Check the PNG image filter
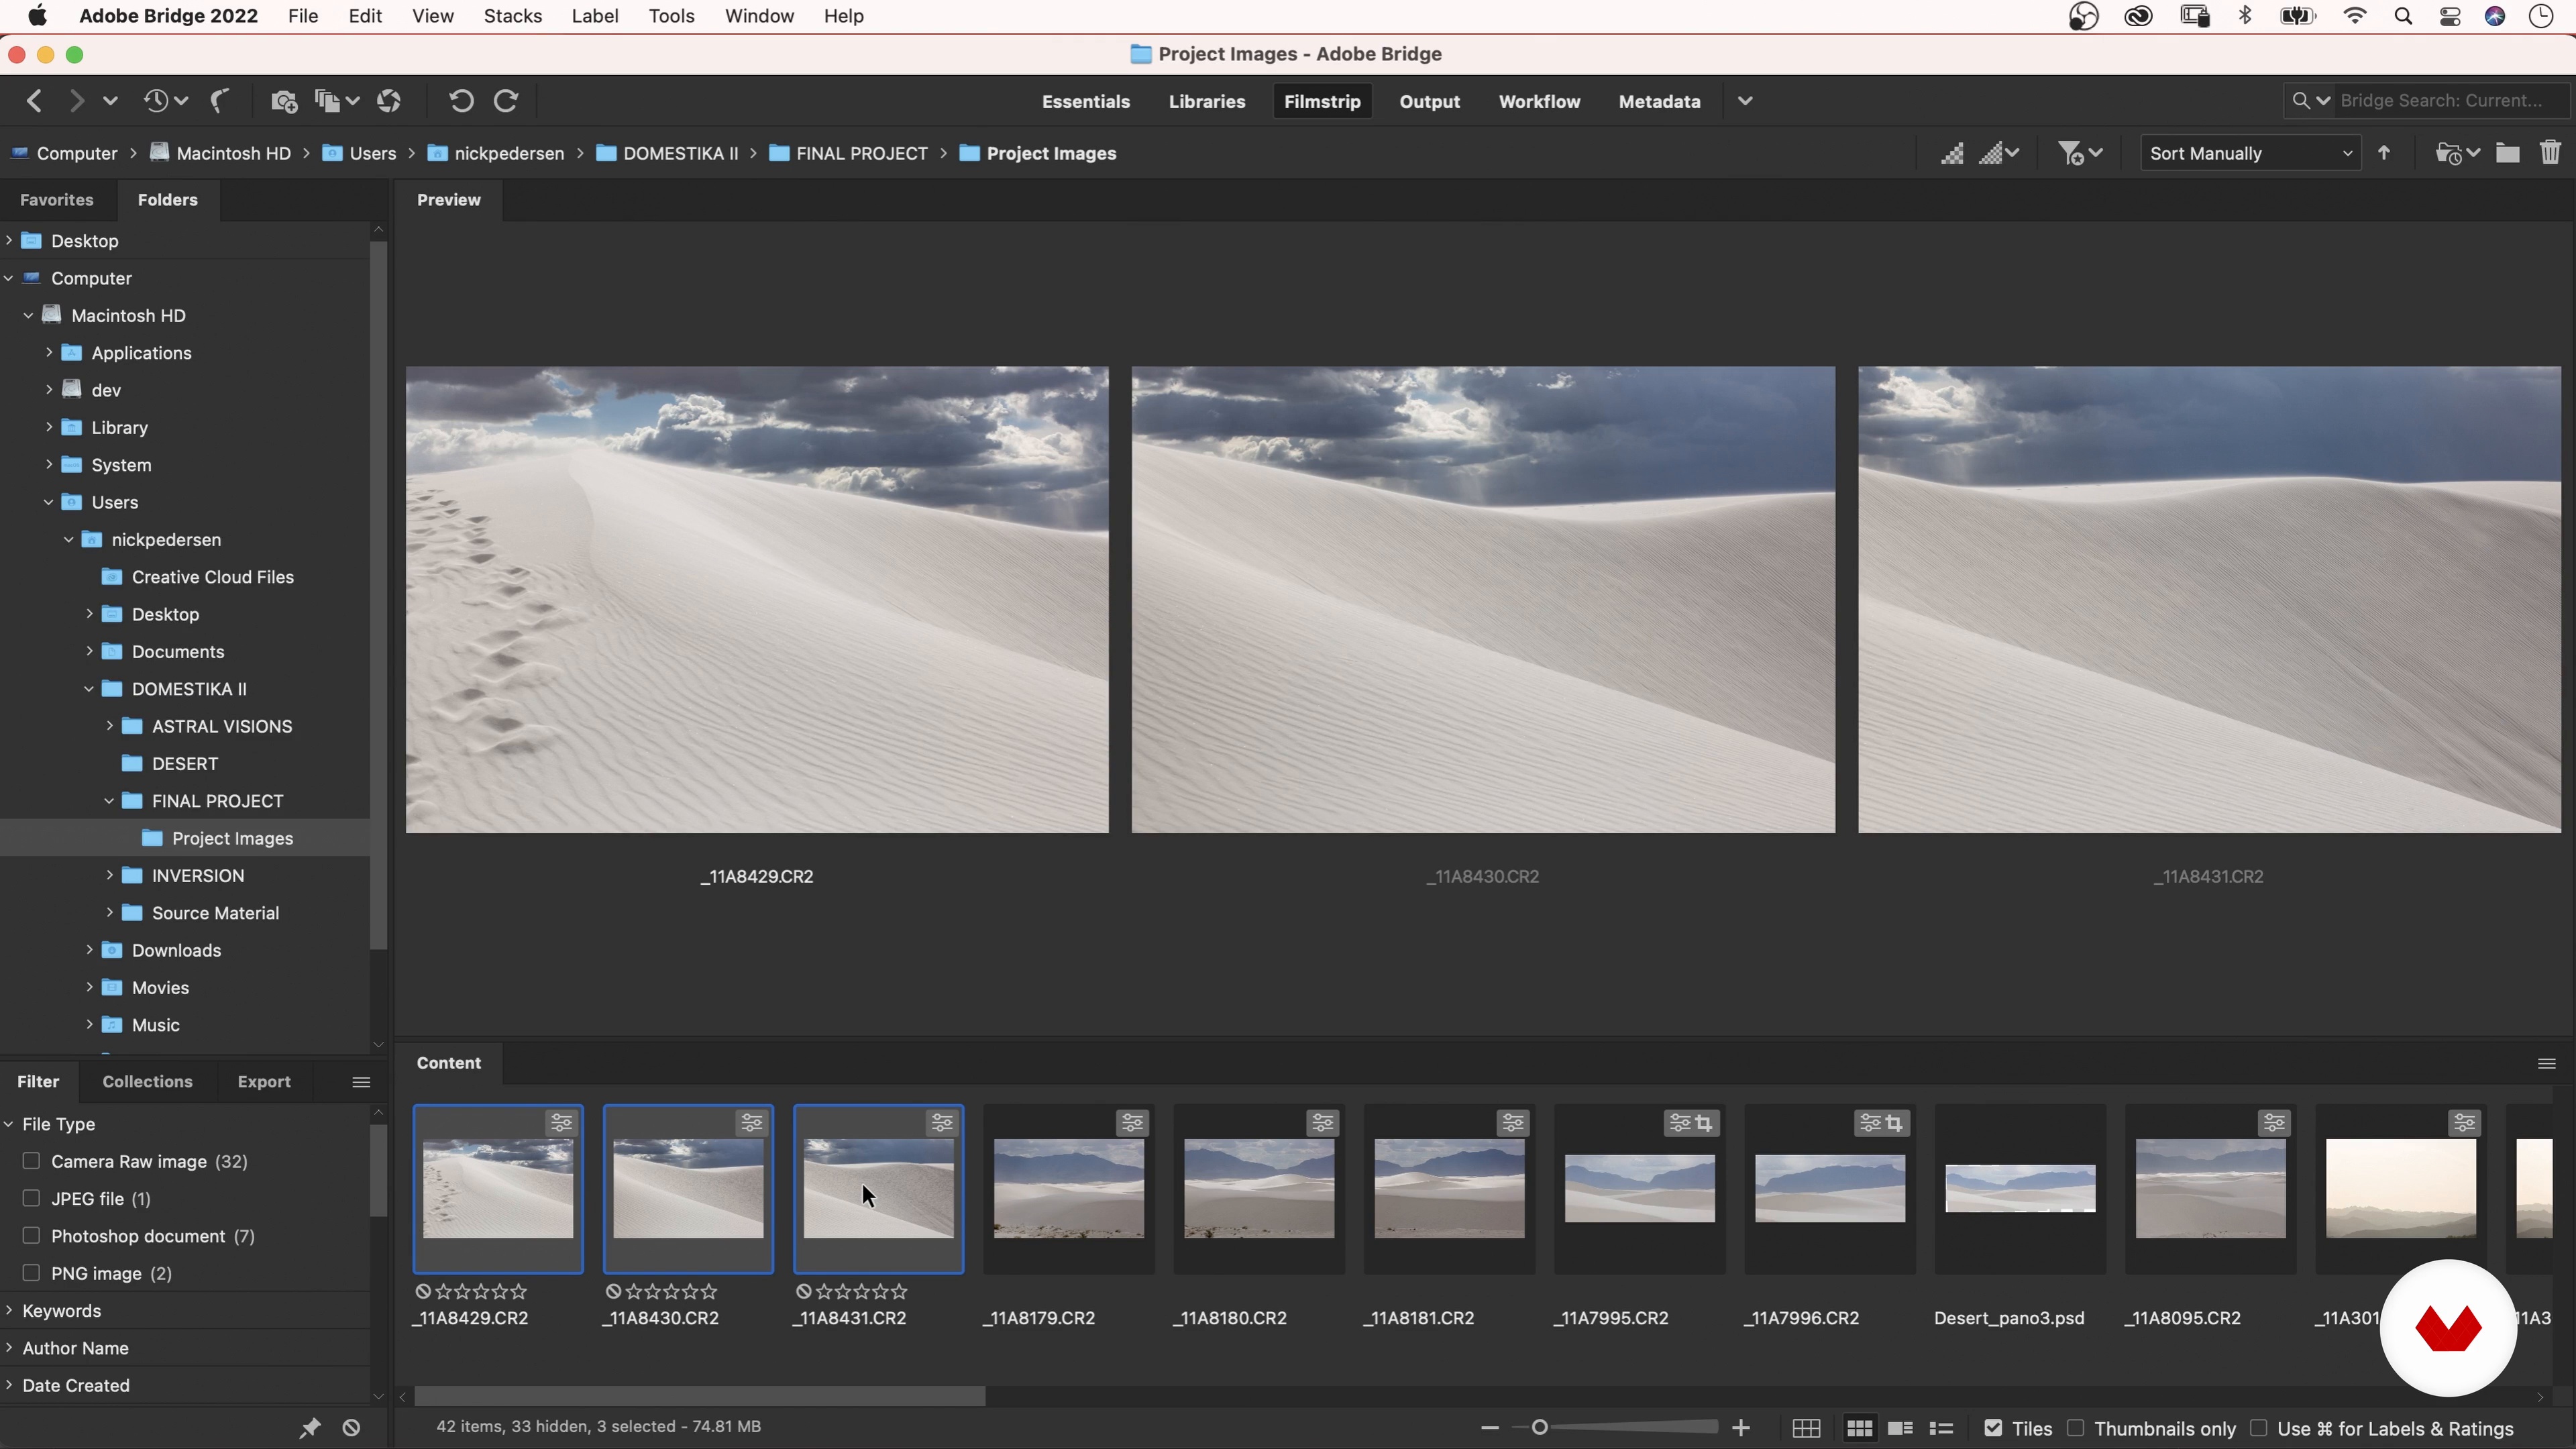The width and height of the screenshot is (2576, 1449). 31,1273
